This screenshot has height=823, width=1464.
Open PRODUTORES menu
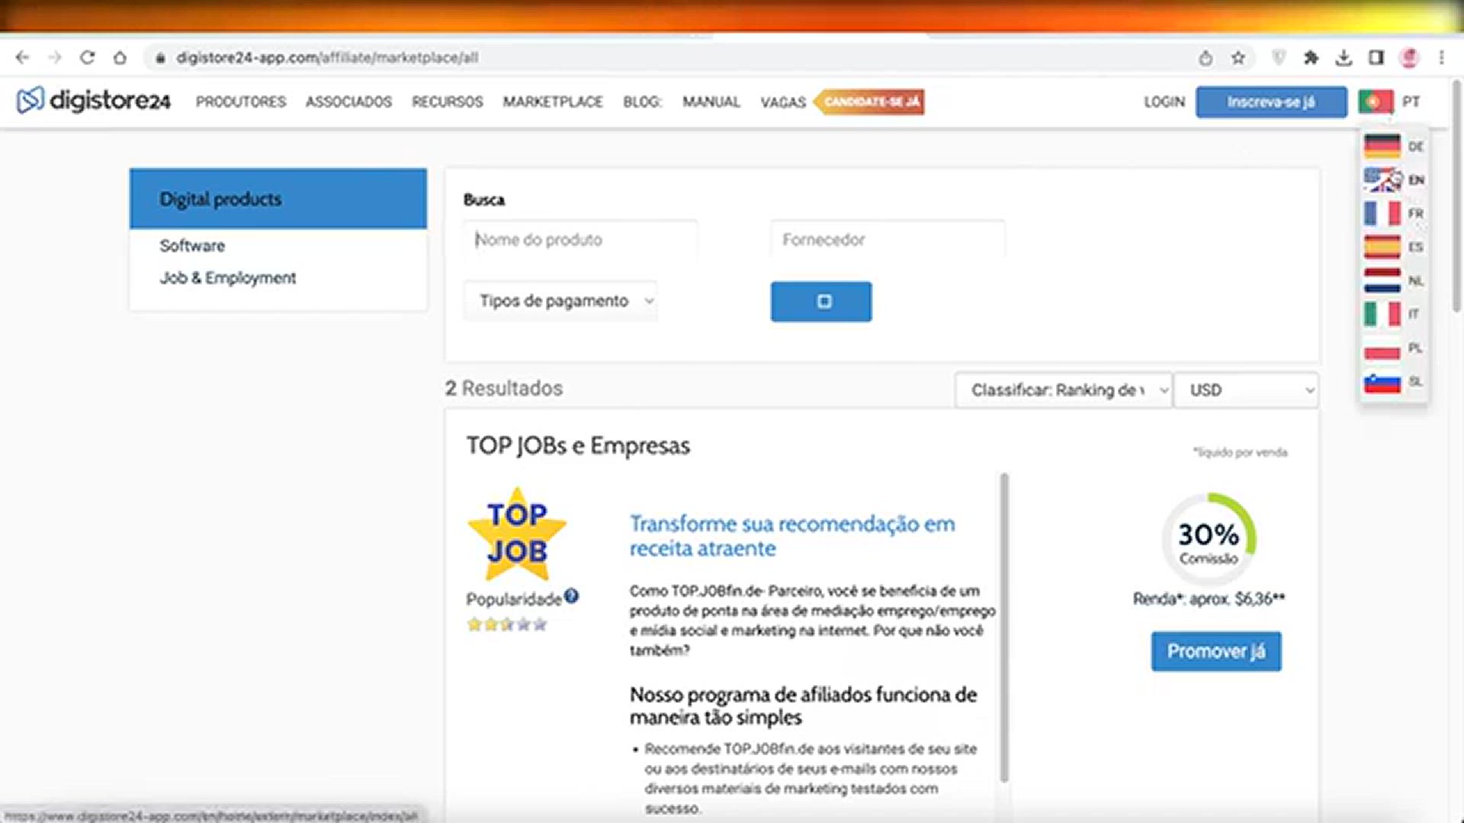point(241,102)
